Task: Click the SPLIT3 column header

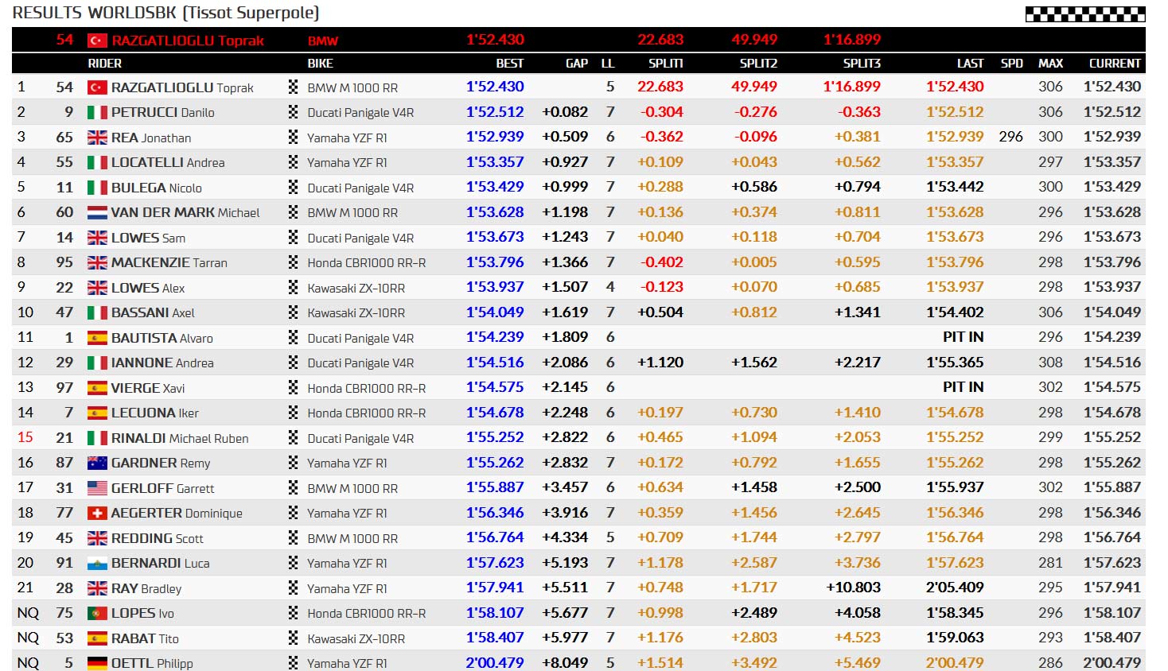Action: tap(862, 64)
